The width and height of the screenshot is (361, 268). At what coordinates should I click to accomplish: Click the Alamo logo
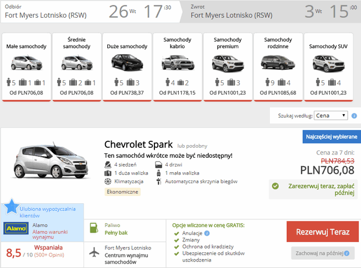click(16, 228)
